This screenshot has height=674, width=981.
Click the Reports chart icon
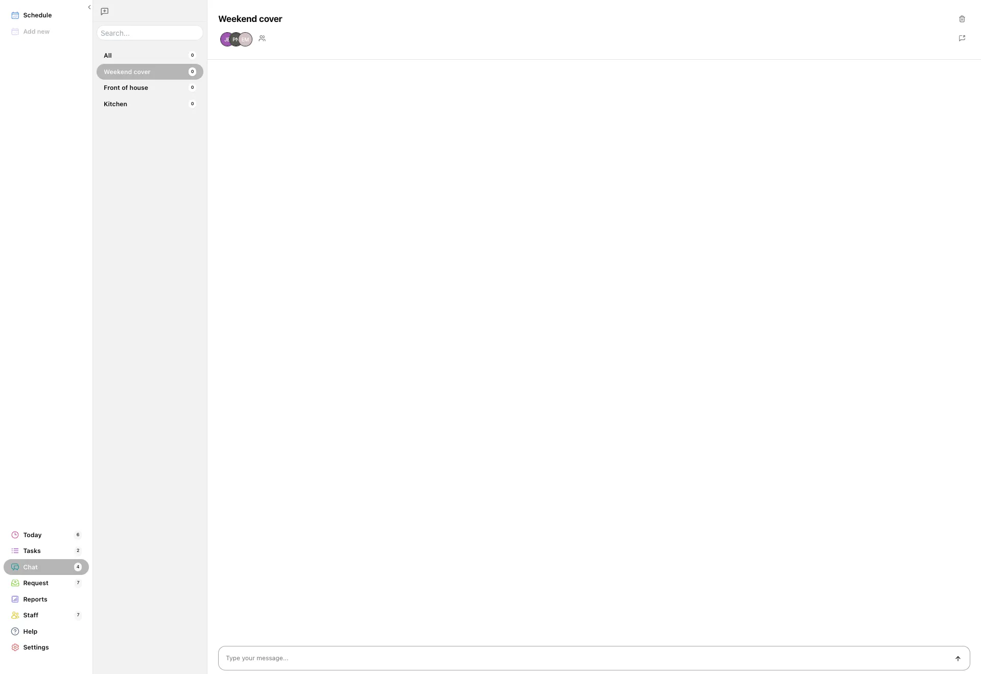(15, 599)
